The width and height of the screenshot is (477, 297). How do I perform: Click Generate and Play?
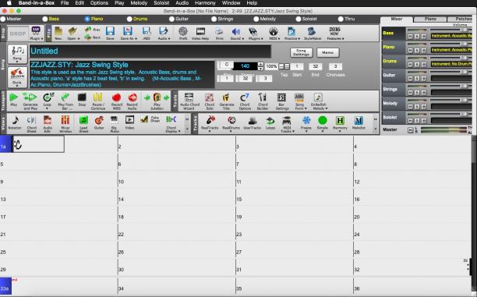30,101
